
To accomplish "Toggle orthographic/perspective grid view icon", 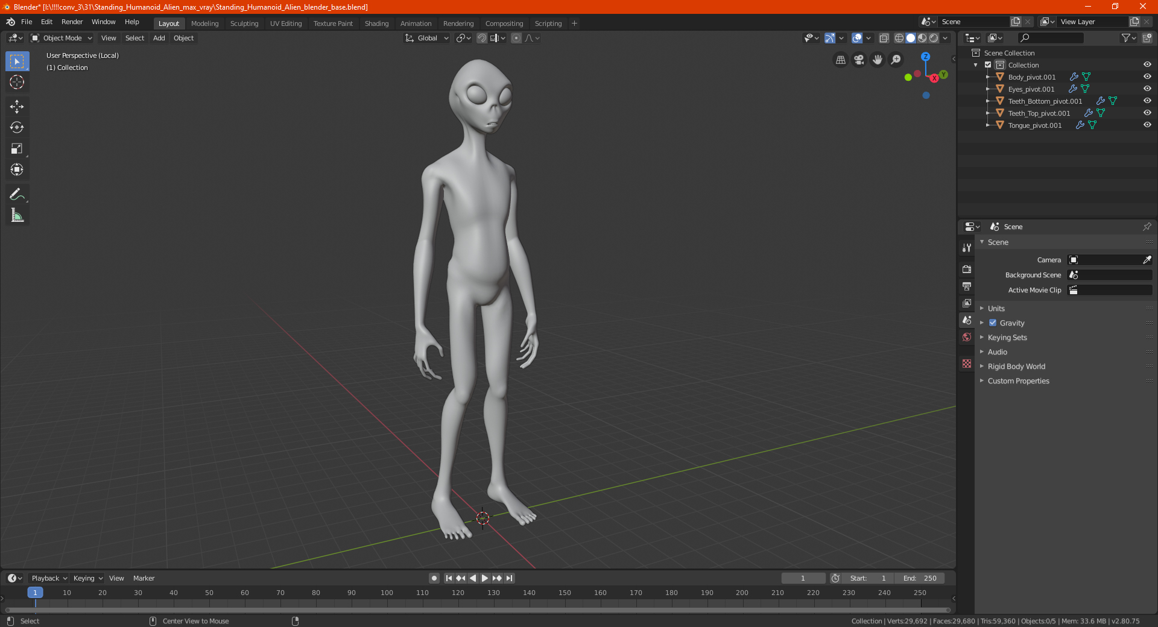I will [x=841, y=60].
